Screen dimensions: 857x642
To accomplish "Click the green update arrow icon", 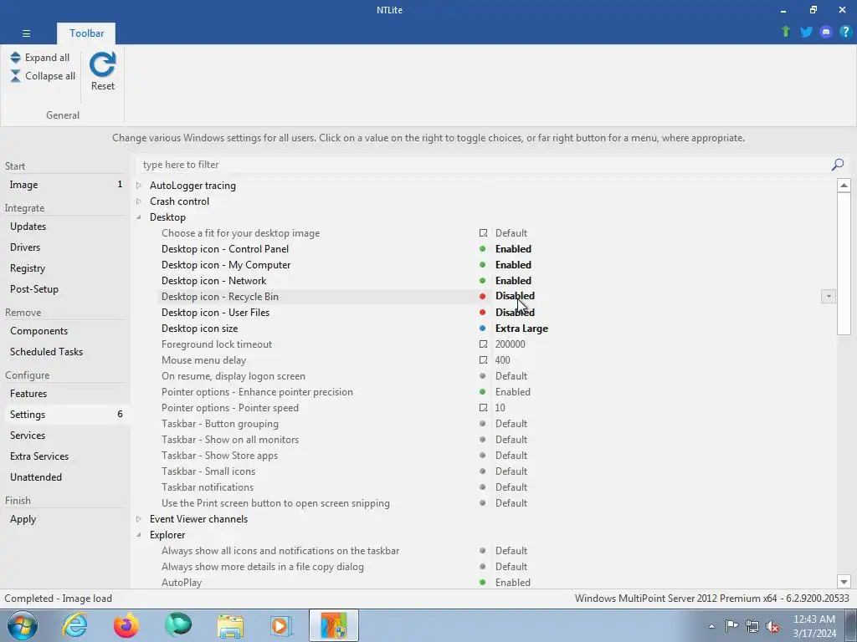I will pyautogui.click(x=786, y=32).
